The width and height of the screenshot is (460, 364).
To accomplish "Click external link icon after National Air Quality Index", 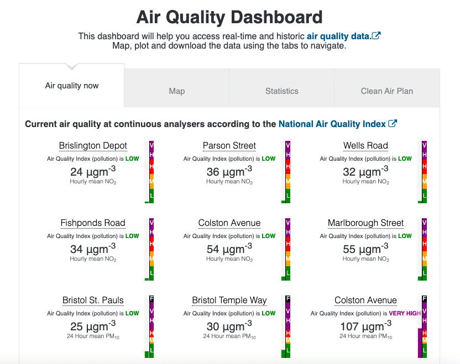I will [393, 124].
